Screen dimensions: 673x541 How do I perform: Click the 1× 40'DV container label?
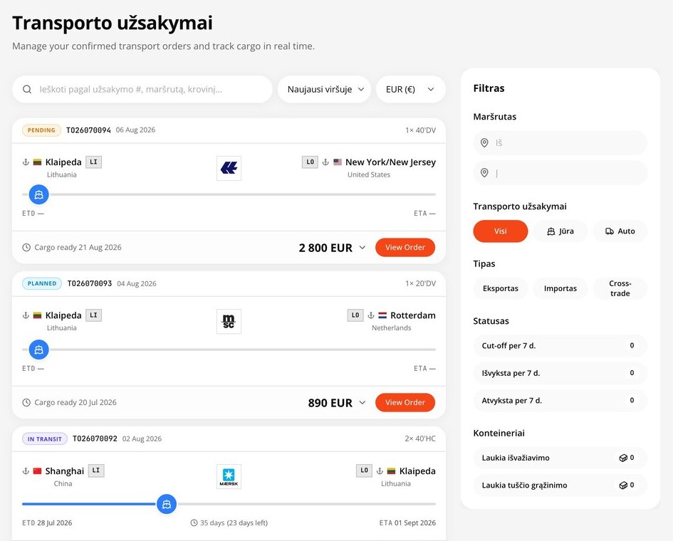pos(421,130)
